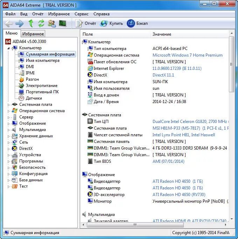Viewport: 238px width, 239px height.
Task: Click the scroll-right arrow of horizontal scrollbar
Action: 226,225
